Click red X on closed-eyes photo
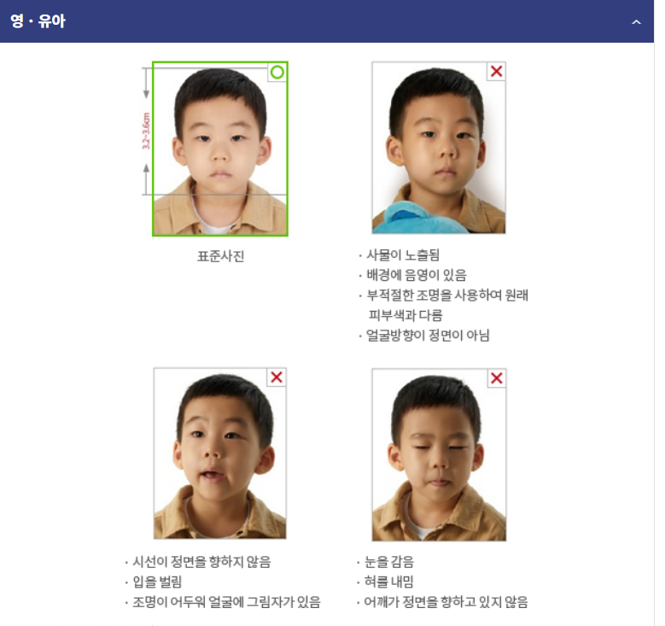 [496, 377]
